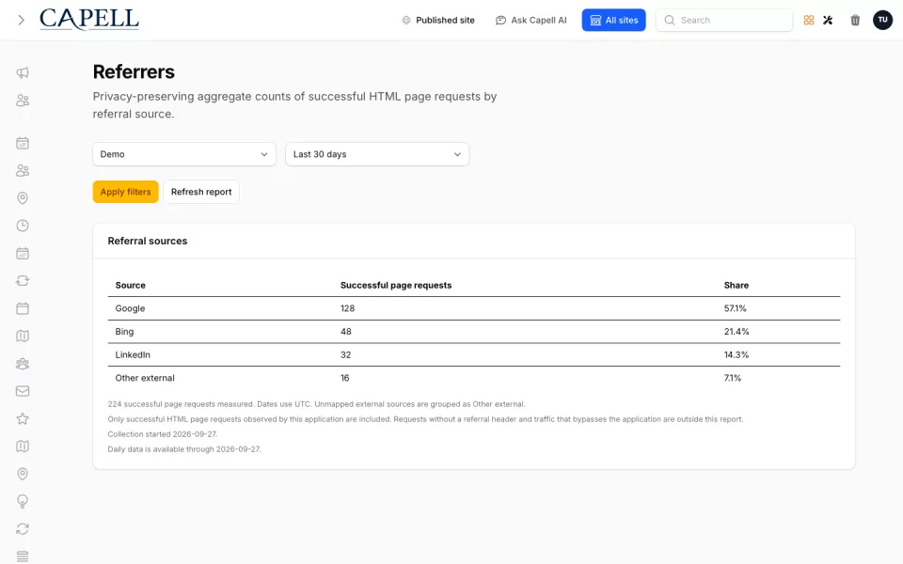Expand the sidebar with the chevron arrow

pyautogui.click(x=22, y=20)
